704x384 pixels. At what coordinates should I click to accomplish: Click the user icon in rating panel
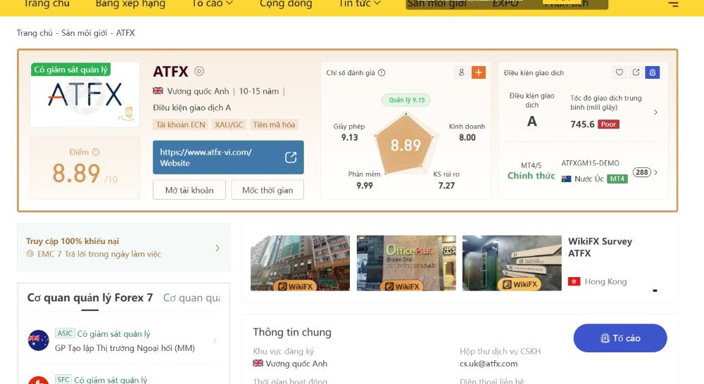(462, 72)
